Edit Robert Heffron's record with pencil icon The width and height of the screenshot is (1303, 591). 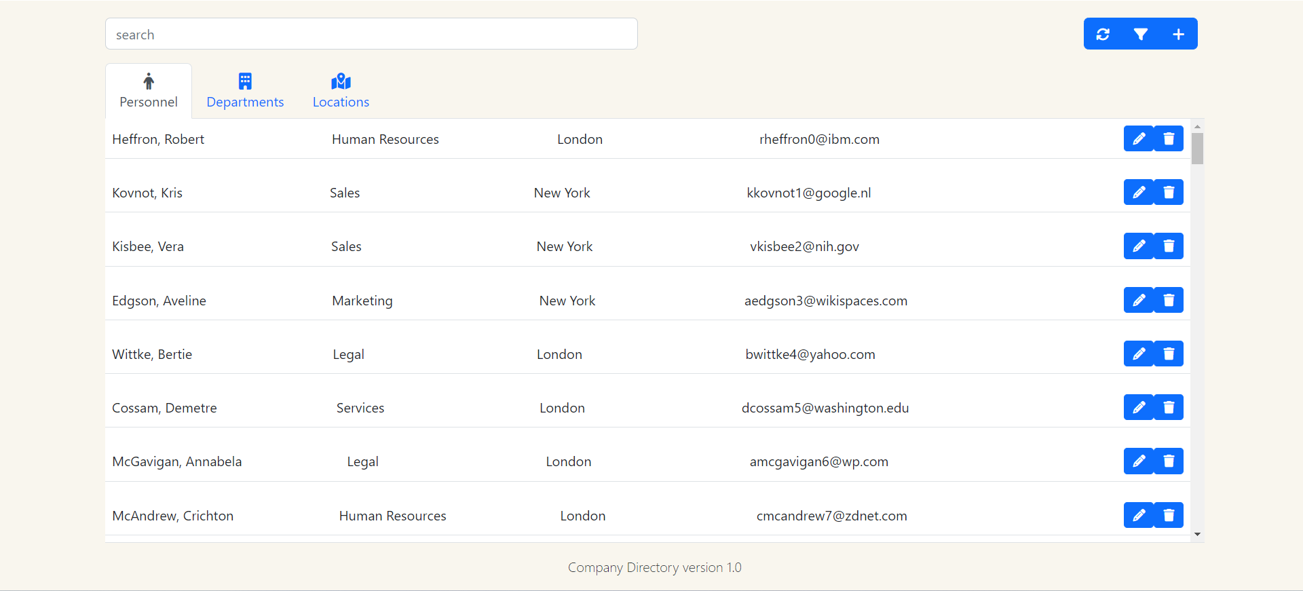click(1139, 138)
